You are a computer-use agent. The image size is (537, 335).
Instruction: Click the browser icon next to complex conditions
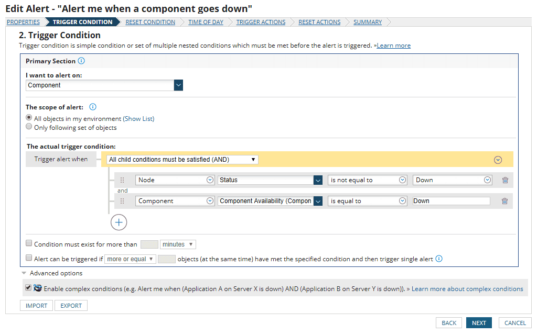pos(37,288)
